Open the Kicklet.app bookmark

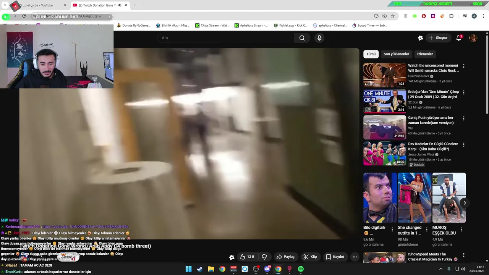(290, 26)
